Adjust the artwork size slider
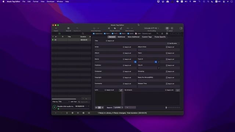This screenshot has width=235, height=132. click(x=173, y=107)
